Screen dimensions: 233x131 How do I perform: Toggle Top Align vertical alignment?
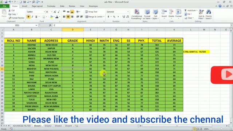[x=64, y=12]
